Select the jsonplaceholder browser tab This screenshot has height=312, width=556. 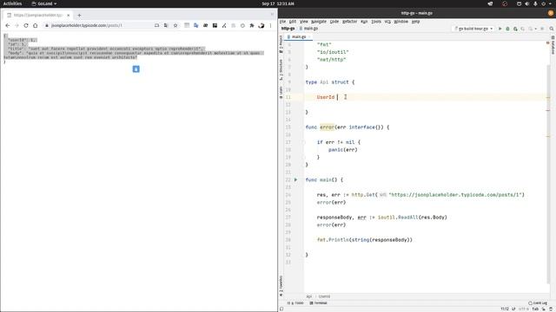click(38, 16)
